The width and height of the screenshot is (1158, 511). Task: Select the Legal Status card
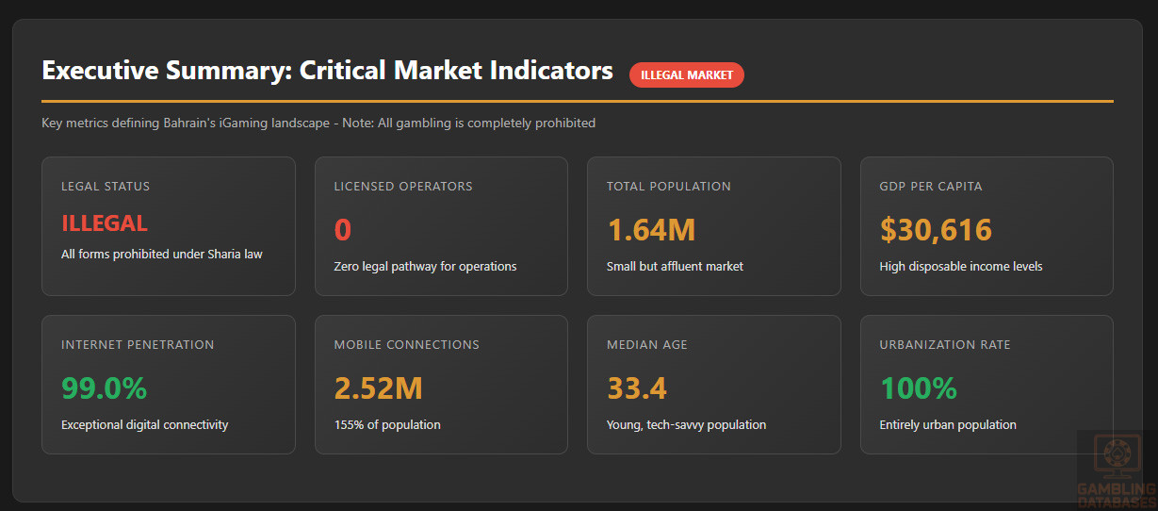[x=169, y=226]
